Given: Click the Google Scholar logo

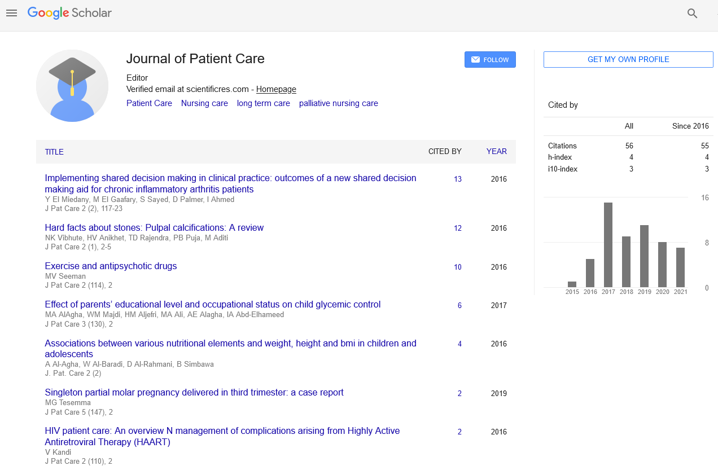Looking at the screenshot, I should pyautogui.click(x=69, y=13).
